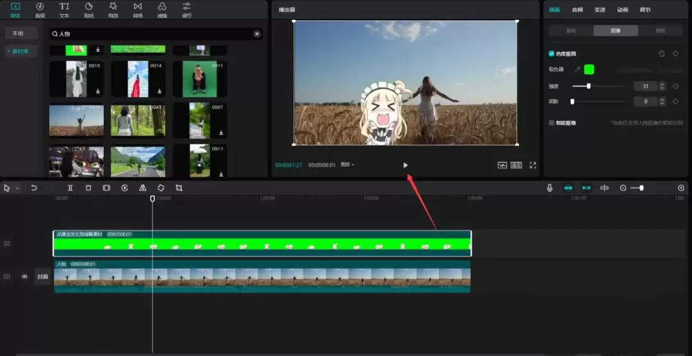Screen dimensions: 692x356
Task: Click the 封面 cover button on main track
Action: pyautogui.click(x=42, y=277)
